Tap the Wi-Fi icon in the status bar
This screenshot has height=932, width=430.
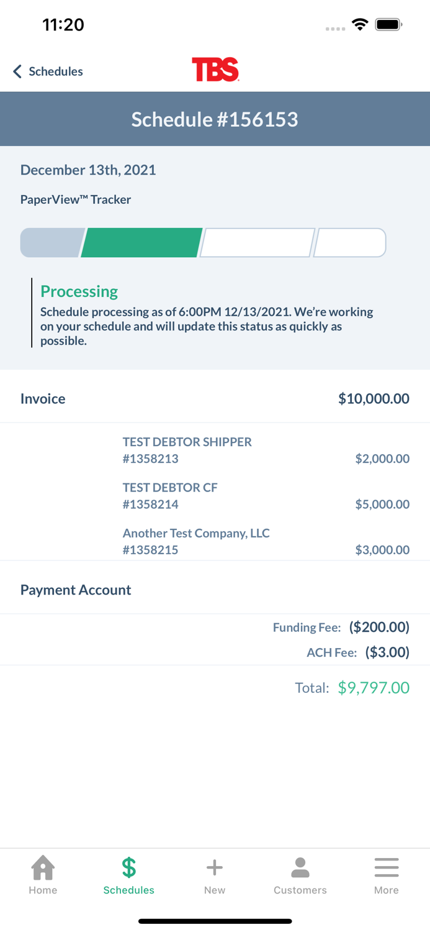361,25
